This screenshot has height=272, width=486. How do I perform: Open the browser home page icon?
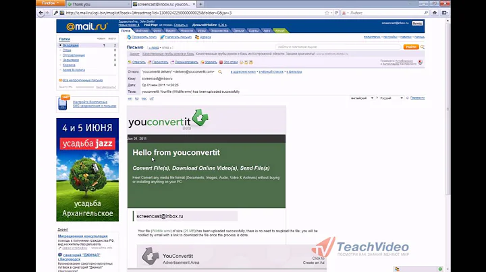pyautogui.click(x=435, y=13)
